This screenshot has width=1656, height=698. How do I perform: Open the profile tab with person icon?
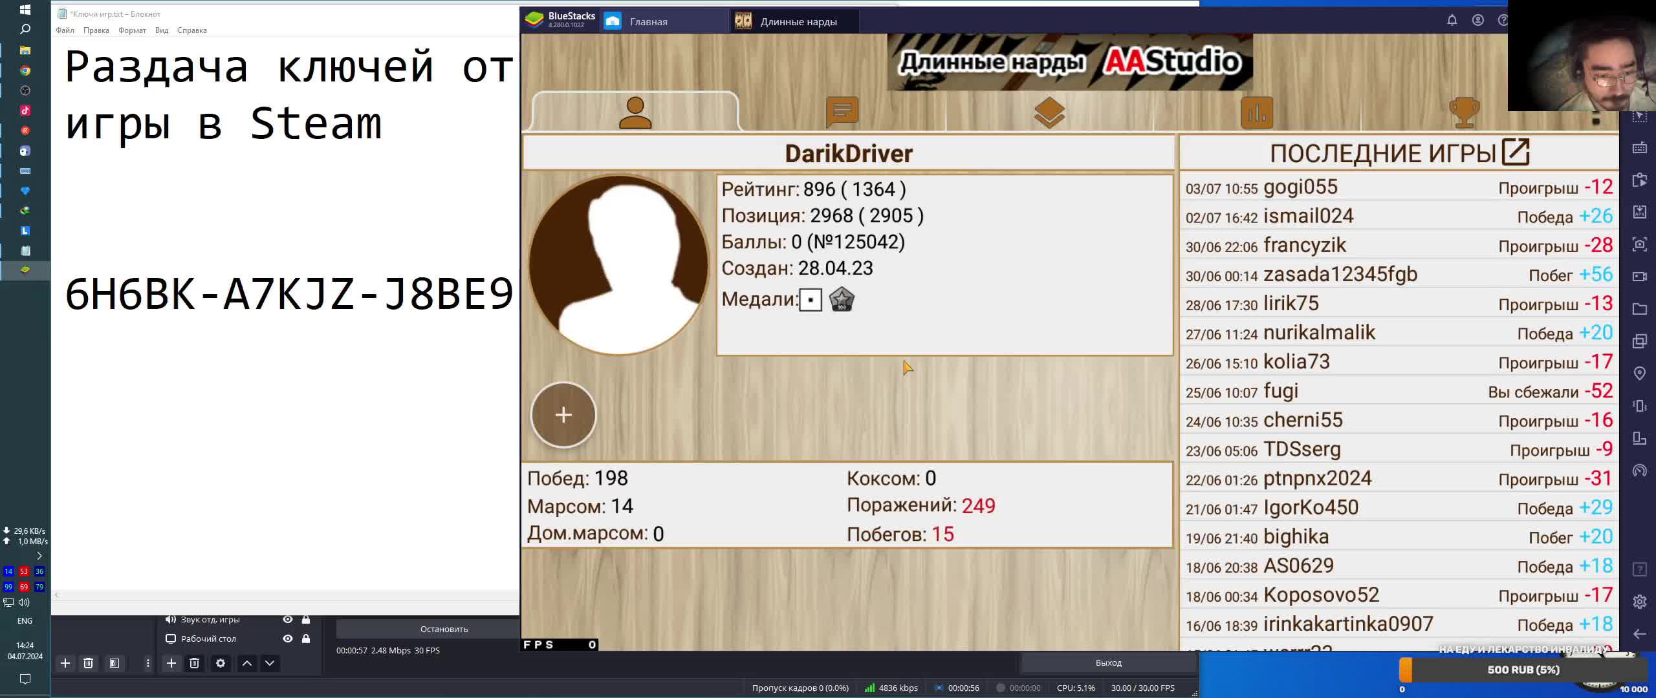tap(635, 113)
